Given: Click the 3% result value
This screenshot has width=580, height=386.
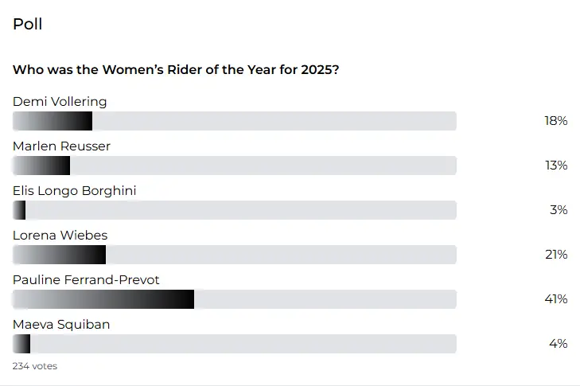Looking at the screenshot, I should [x=559, y=210].
